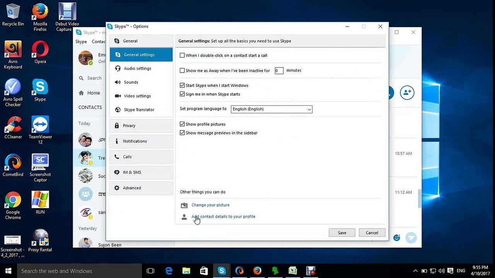Click the taskbar search box
Screen dimensions: 495x278
(79, 271)
